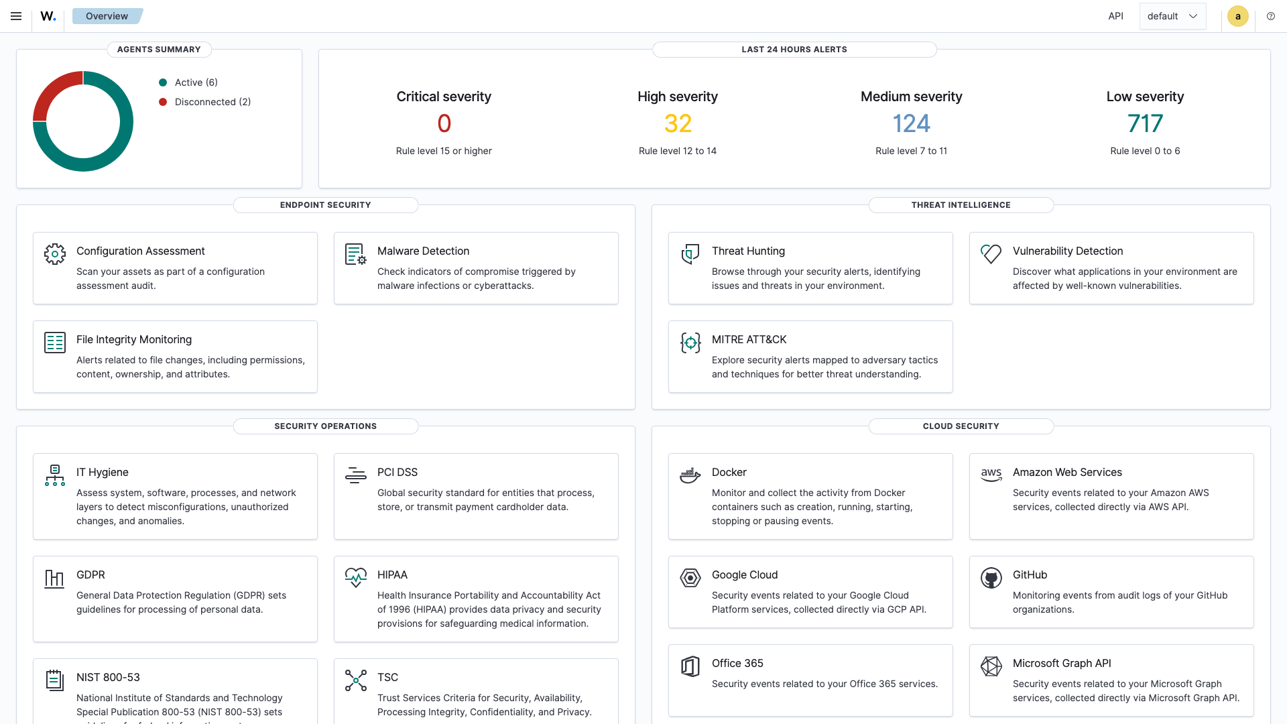Open the Malware Detection title
Screen dimensions: 1287x724
423,251
